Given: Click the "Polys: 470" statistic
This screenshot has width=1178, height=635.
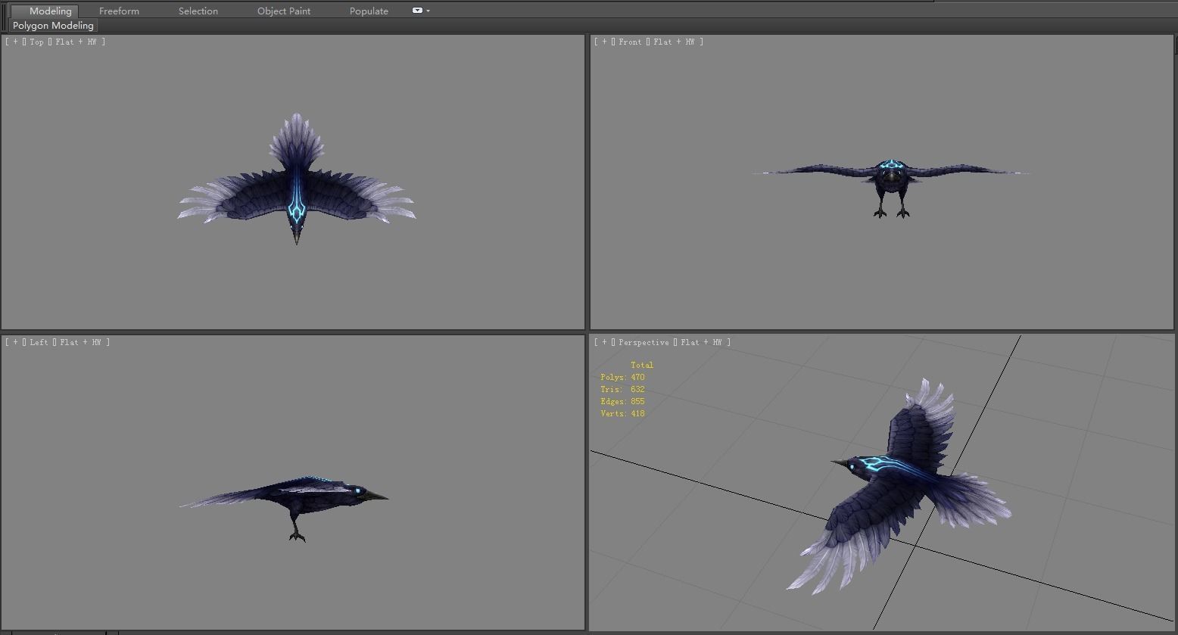Looking at the screenshot, I should [622, 378].
